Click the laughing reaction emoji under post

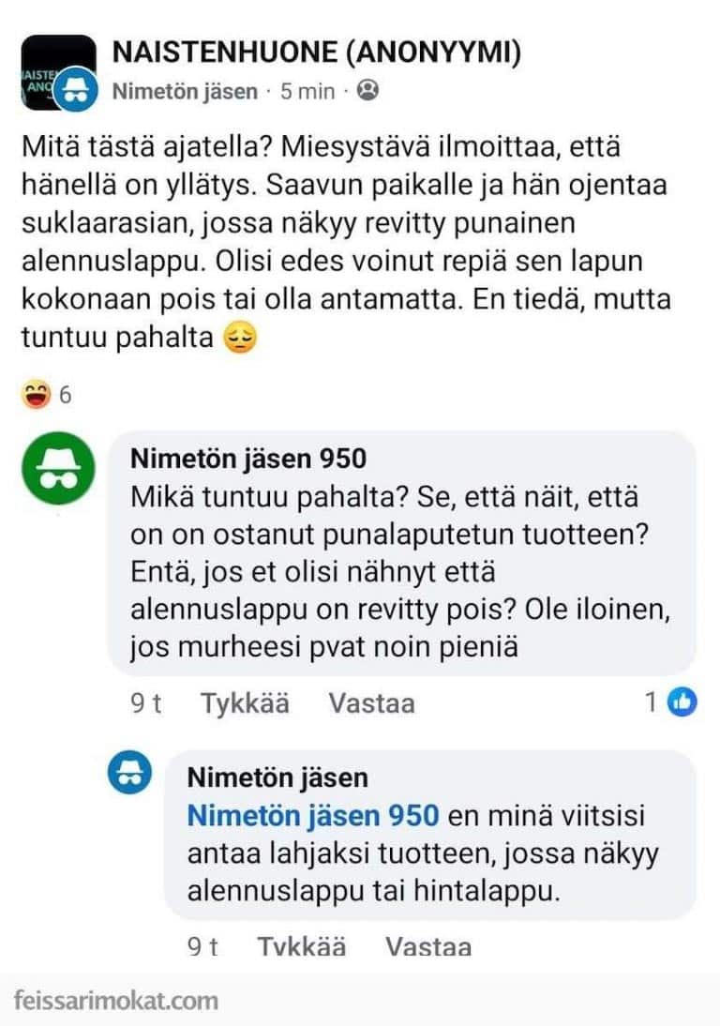coord(36,394)
